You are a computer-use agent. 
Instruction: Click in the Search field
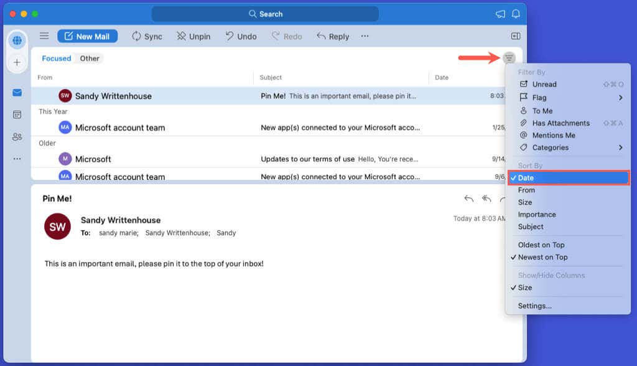(265, 14)
